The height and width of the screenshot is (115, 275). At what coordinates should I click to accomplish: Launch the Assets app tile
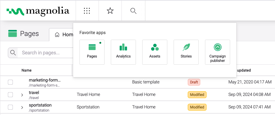coord(155,52)
